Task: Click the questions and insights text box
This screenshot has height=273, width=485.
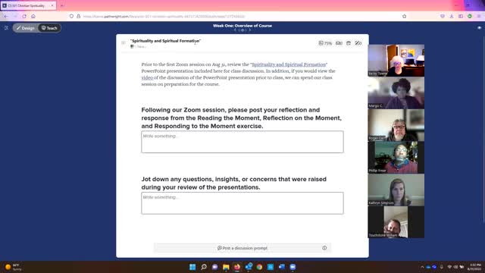Action: [242, 203]
